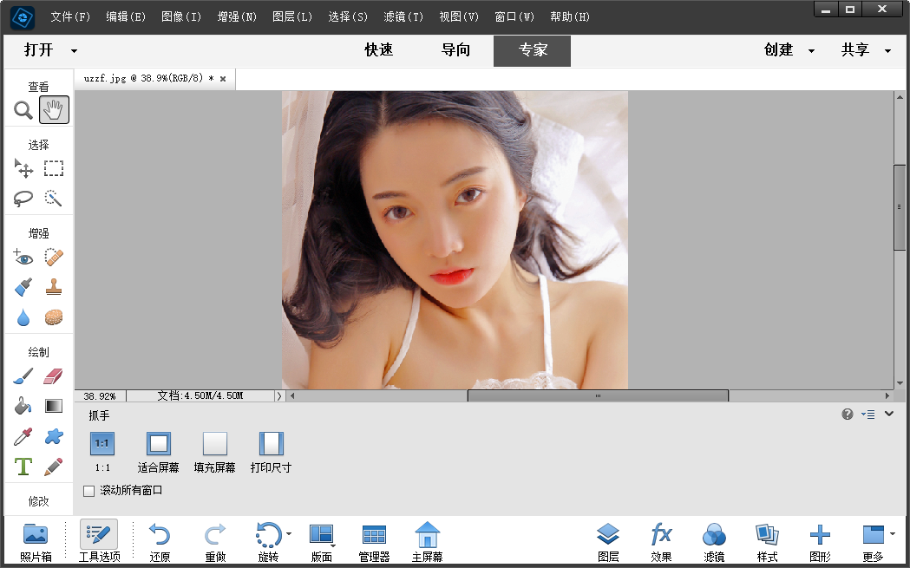Enable the scroll all windows checkbox

[89, 491]
